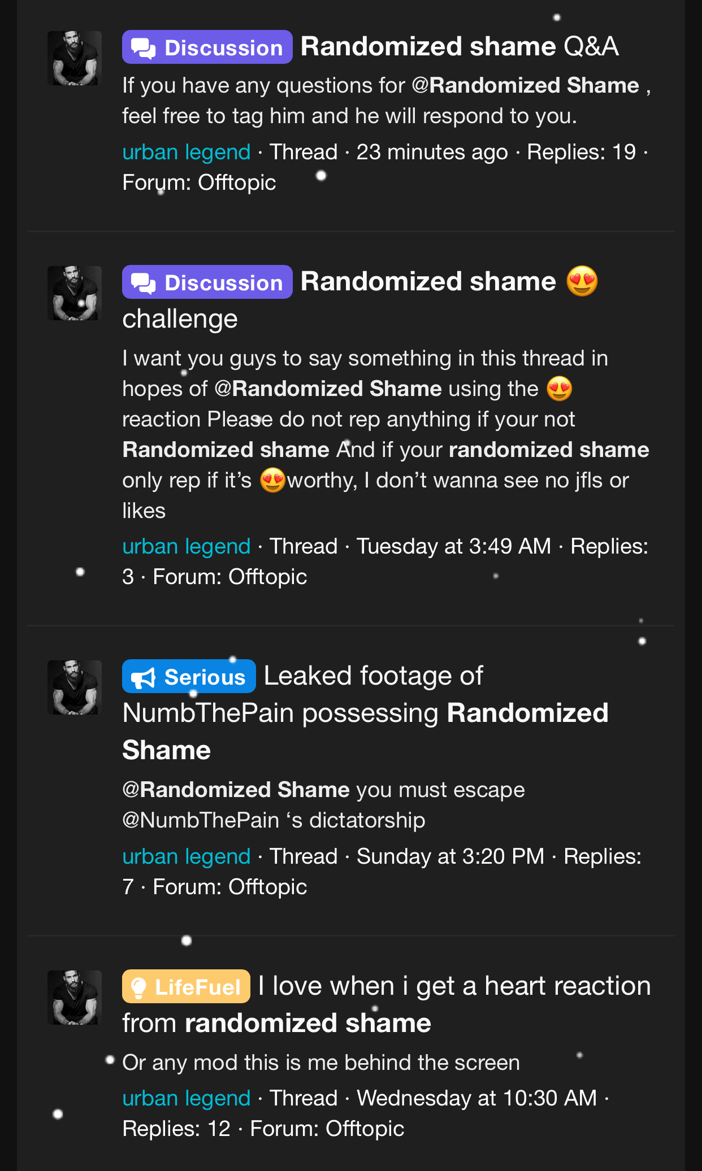Click @Randomized Shame mention in Q&A snippet
This screenshot has height=1171, width=702.
[525, 85]
